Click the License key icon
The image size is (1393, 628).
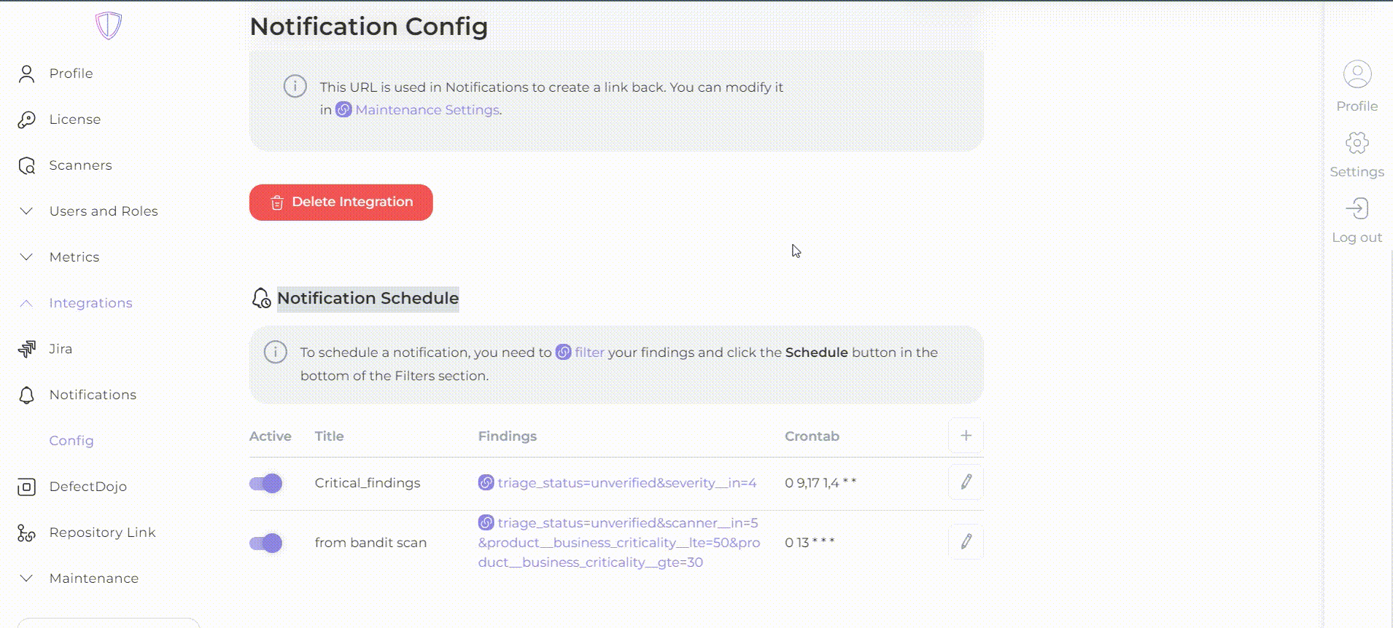pos(27,119)
